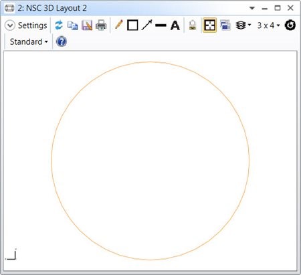Print the layout with the printer icon
The image size is (301, 275).
[x=101, y=25]
